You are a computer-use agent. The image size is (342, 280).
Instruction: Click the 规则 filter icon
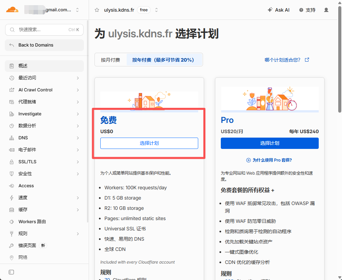[12, 234]
